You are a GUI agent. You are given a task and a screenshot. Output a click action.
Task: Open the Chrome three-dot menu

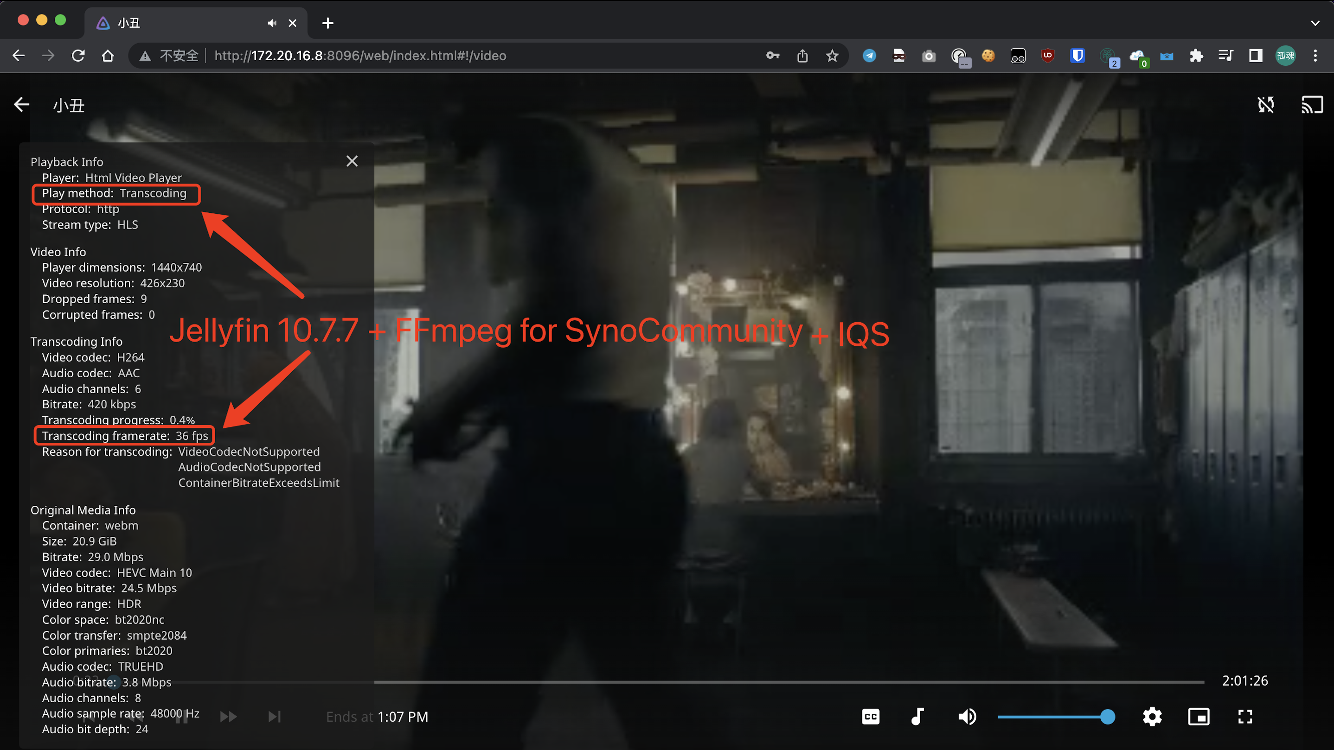click(1316, 55)
